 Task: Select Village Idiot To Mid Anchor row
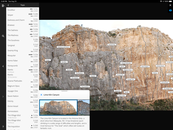tap(23, 116)
